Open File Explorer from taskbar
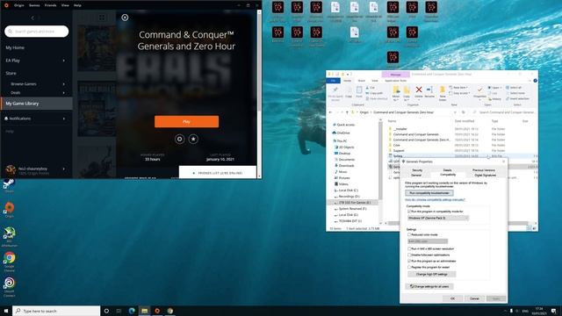Viewport: 562px width, 316px height. coord(145,311)
